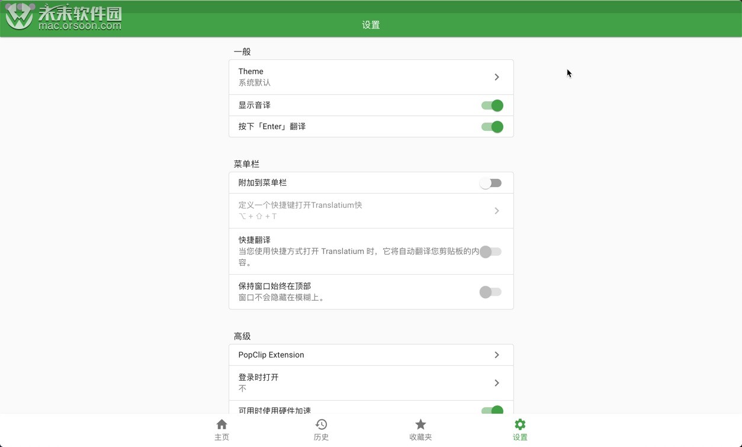The height and width of the screenshot is (447, 742).
Task: Open the 收藏夹 favorites star icon
Action: [x=420, y=425]
